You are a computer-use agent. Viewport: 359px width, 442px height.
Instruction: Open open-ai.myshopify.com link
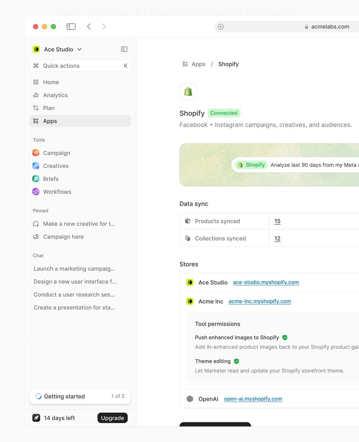253,399
